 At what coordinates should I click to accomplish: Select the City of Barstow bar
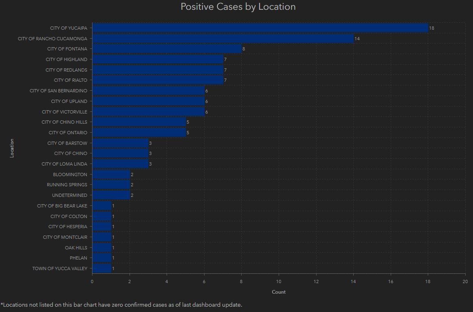point(120,143)
